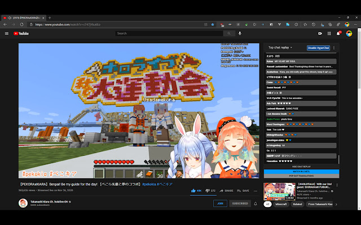Share the video using SHARE
This screenshot has width=361, height=225.
click(x=226, y=191)
